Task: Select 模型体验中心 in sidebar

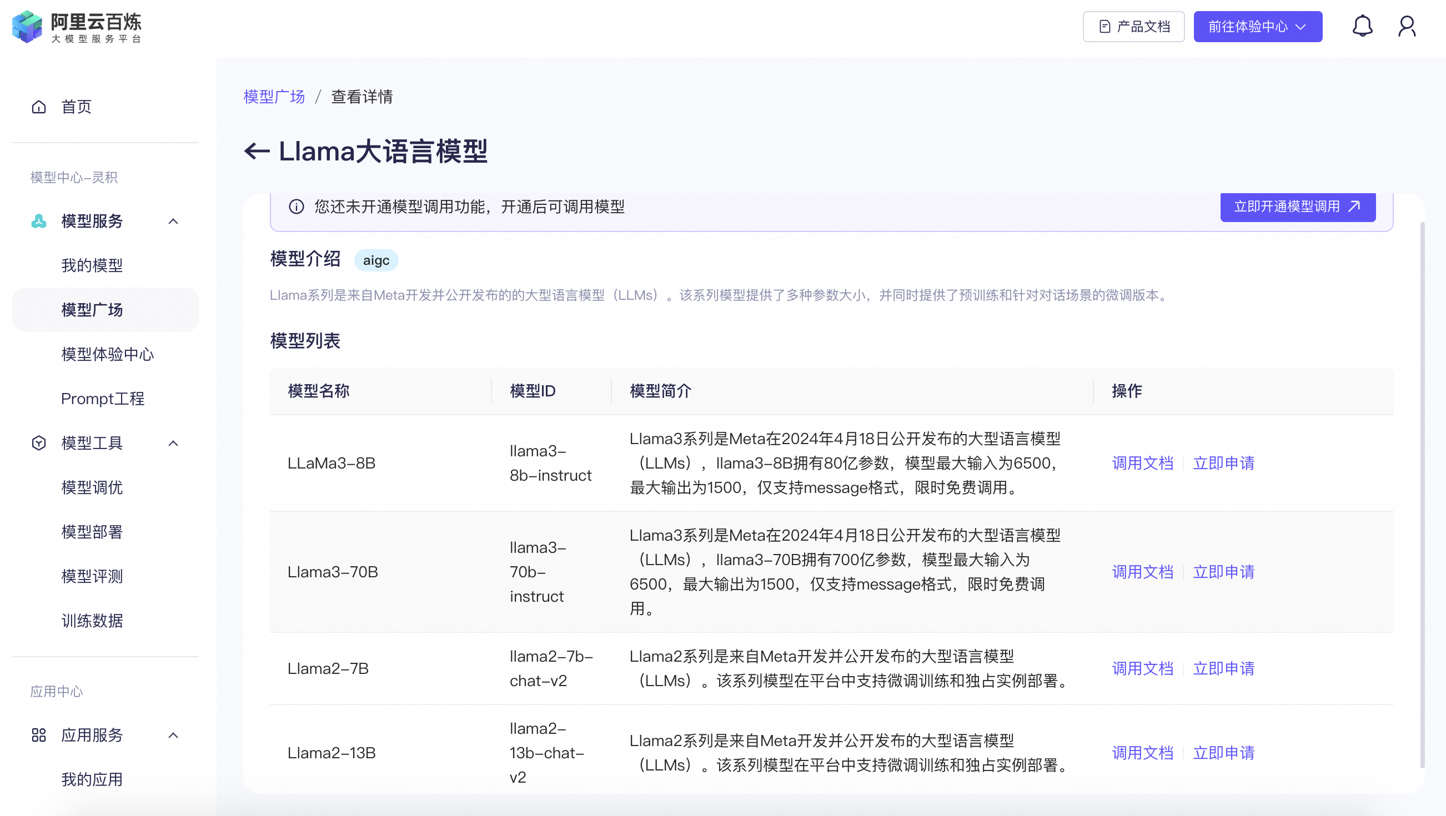Action: point(107,354)
